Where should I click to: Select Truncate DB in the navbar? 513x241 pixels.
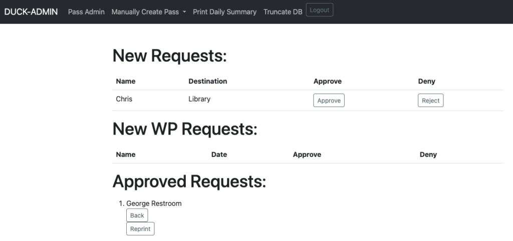pos(283,12)
